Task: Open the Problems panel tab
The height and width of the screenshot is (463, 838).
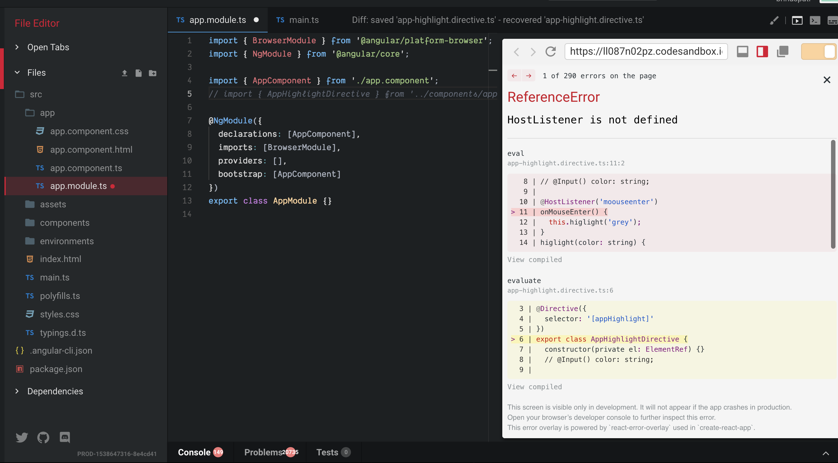Action: point(264,452)
